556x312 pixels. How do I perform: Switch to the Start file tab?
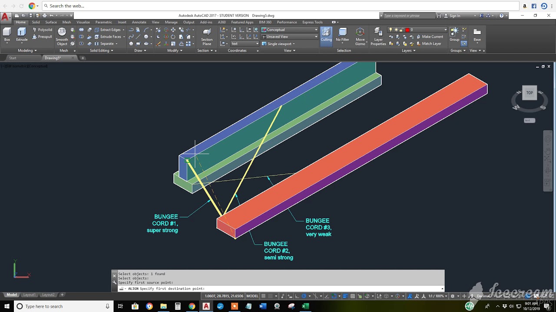pos(13,58)
